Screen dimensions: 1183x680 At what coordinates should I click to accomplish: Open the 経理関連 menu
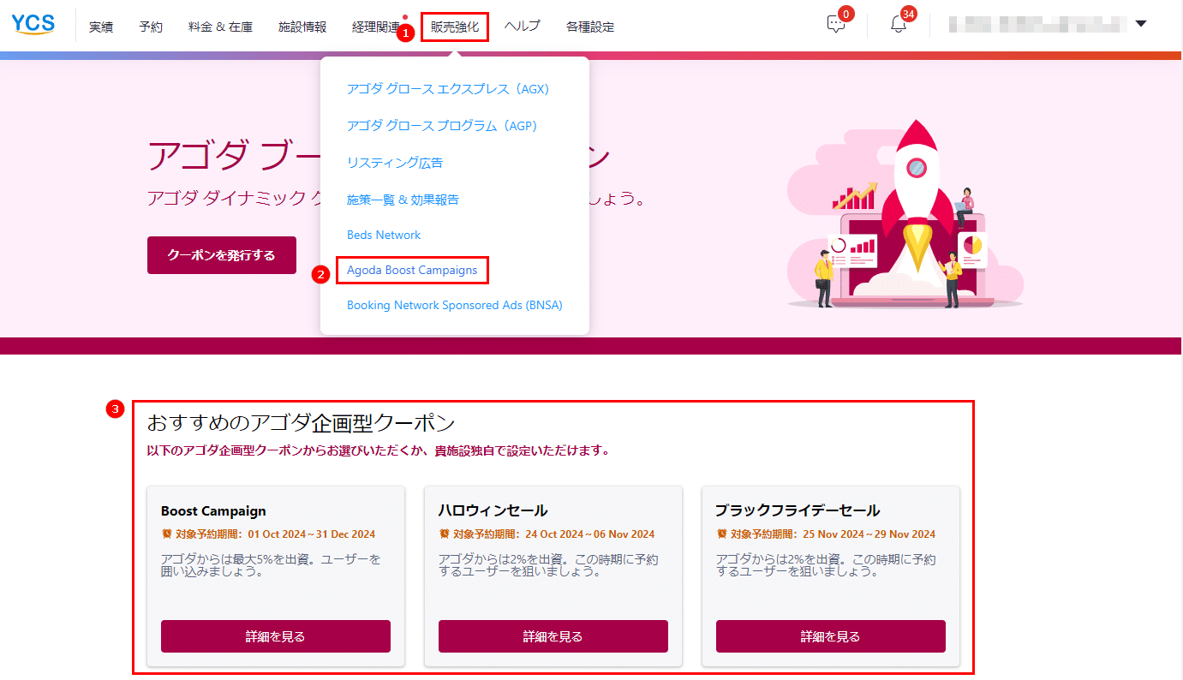tap(376, 27)
